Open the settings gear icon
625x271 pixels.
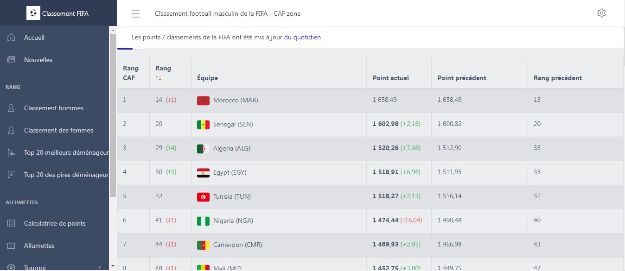pyautogui.click(x=601, y=13)
